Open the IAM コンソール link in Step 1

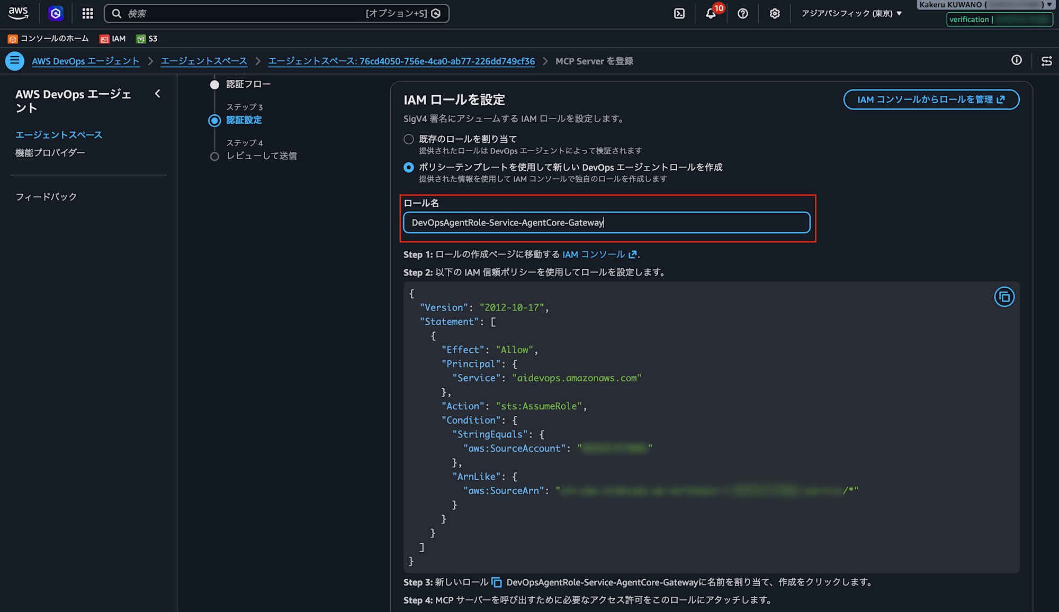click(x=599, y=254)
